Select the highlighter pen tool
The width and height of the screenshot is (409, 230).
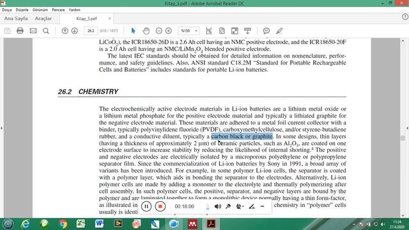[x=279, y=31]
